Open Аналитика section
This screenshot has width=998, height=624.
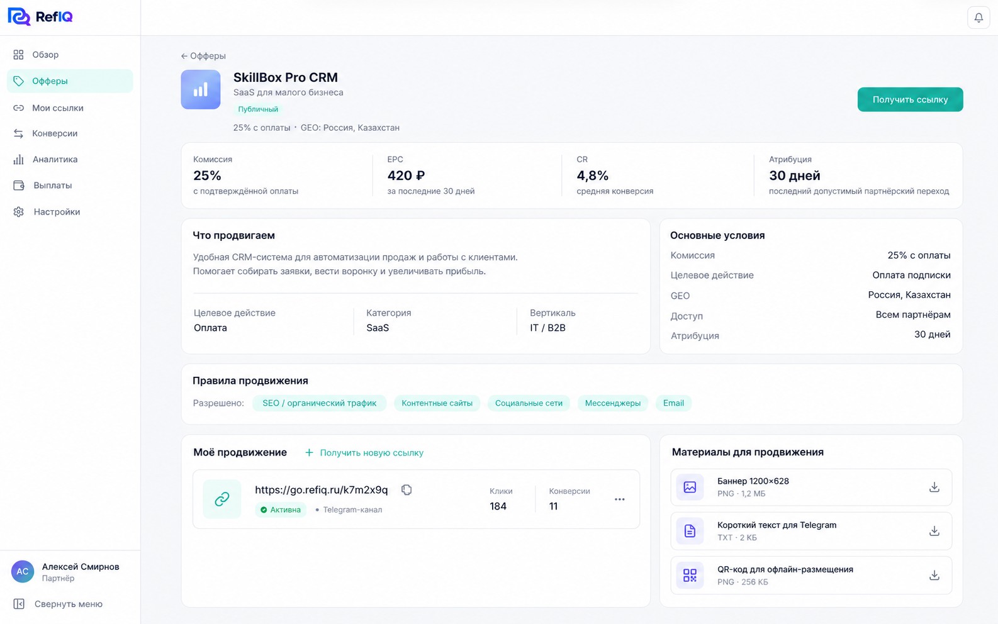click(70, 160)
